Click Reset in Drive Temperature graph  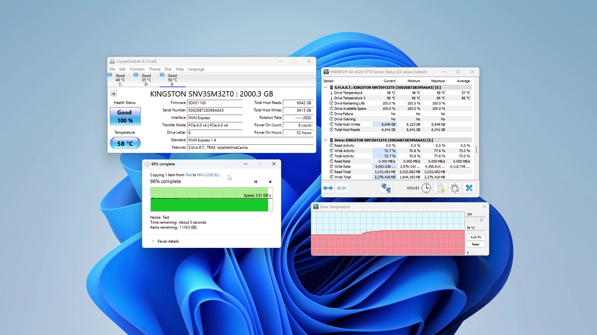476,245
